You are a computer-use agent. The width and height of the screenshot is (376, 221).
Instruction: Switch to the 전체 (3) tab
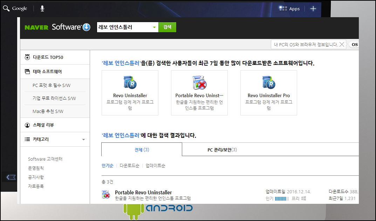coord(142,150)
